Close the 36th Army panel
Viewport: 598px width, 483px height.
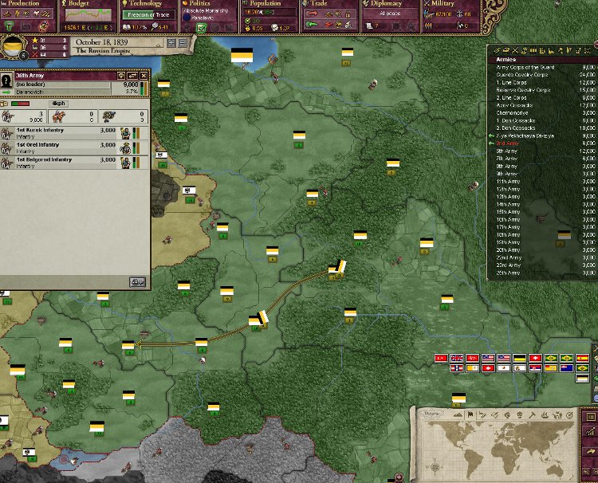[144, 75]
